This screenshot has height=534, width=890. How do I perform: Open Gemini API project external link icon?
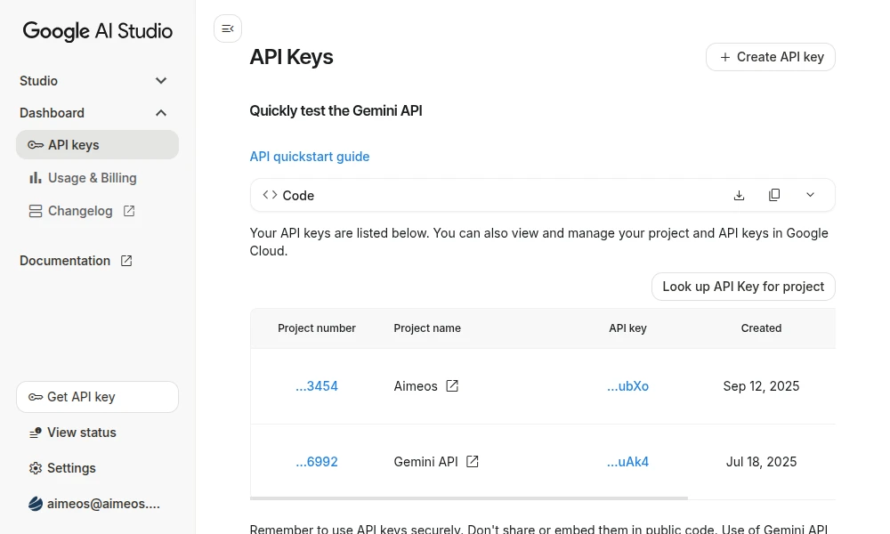(x=473, y=462)
